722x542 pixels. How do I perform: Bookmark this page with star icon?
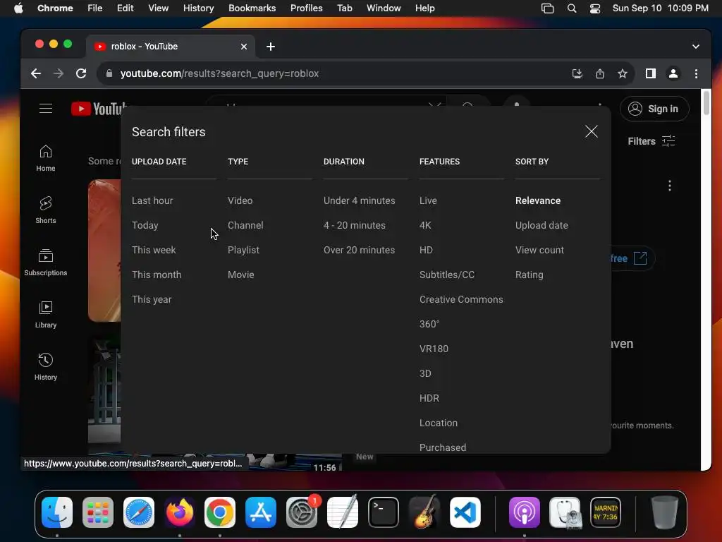(x=622, y=73)
